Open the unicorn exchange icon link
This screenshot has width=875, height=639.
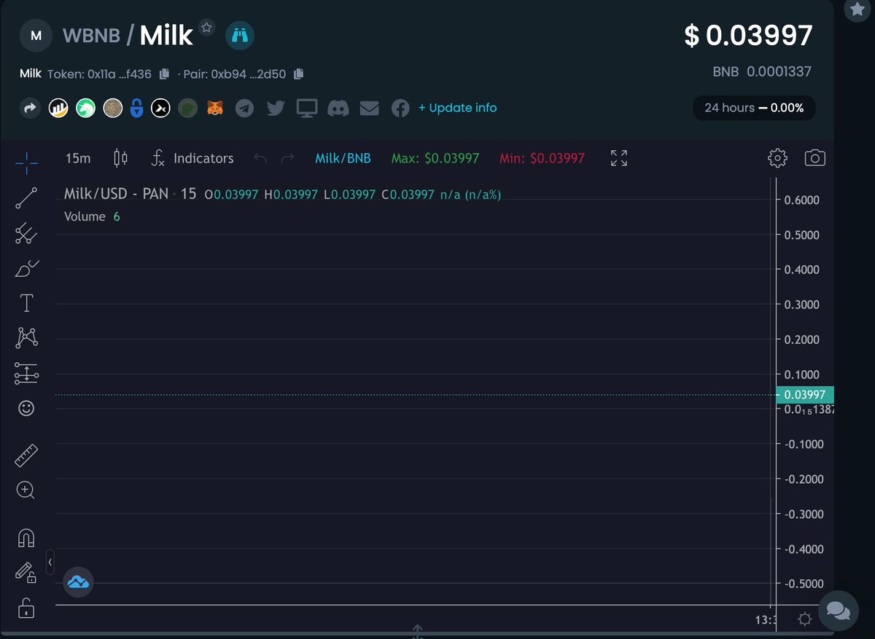(86, 109)
